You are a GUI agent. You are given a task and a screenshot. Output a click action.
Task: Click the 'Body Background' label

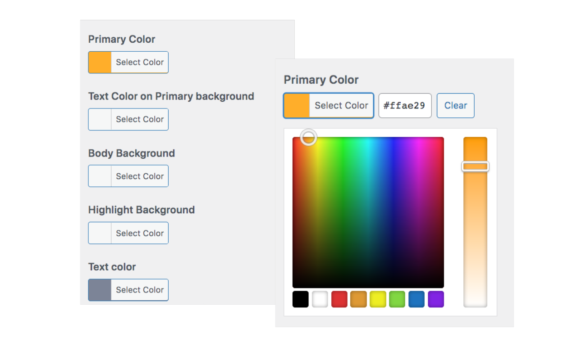(x=132, y=153)
